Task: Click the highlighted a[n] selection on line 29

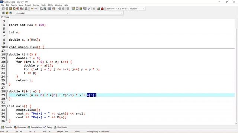Action: tap(91, 95)
